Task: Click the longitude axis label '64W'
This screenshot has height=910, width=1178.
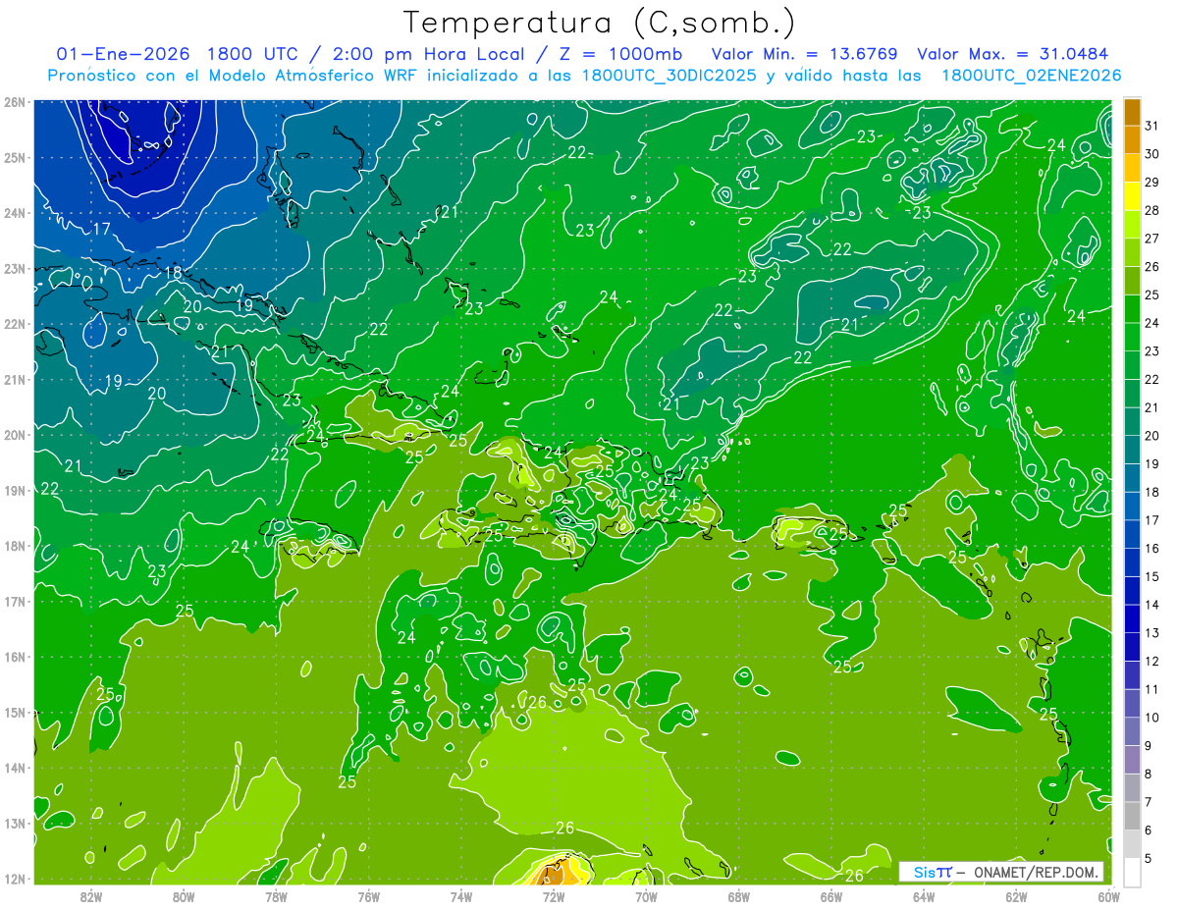Action: pyautogui.click(x=924, y=896)
